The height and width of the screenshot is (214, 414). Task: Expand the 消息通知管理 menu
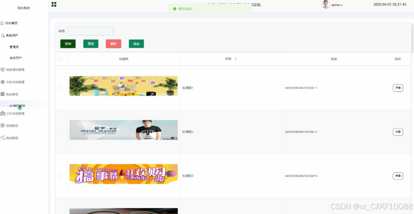coord(15,70)
